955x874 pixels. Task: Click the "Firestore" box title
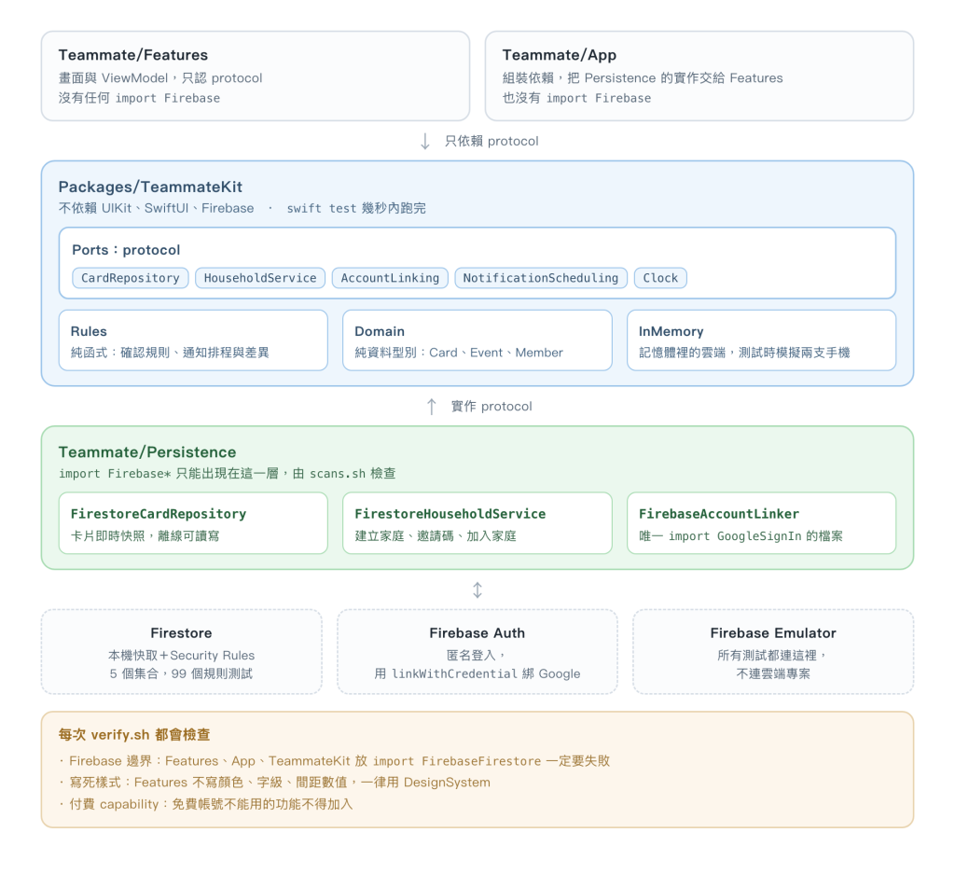(x=182, y=633)
